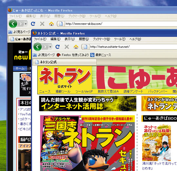Click Firefox icon in にゅーあきば title bar
177x171 pixels.
point(10,10)
